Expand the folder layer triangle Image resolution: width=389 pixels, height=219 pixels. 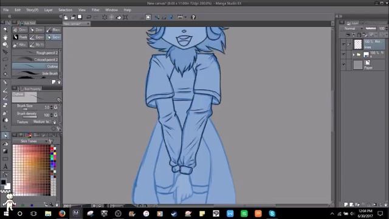354,55
